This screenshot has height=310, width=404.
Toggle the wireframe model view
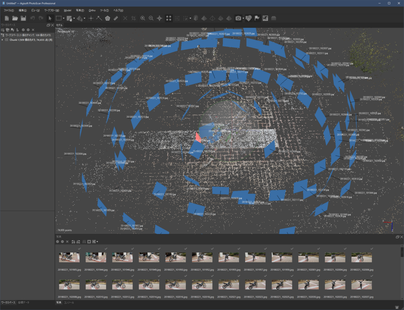(213, 18)
